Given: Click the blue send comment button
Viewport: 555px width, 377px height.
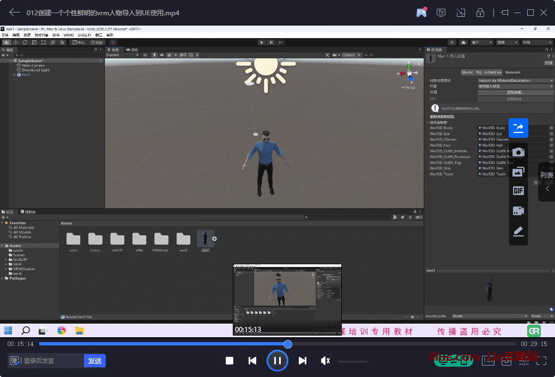Looking at the screenshot, I should click(94, 361).
